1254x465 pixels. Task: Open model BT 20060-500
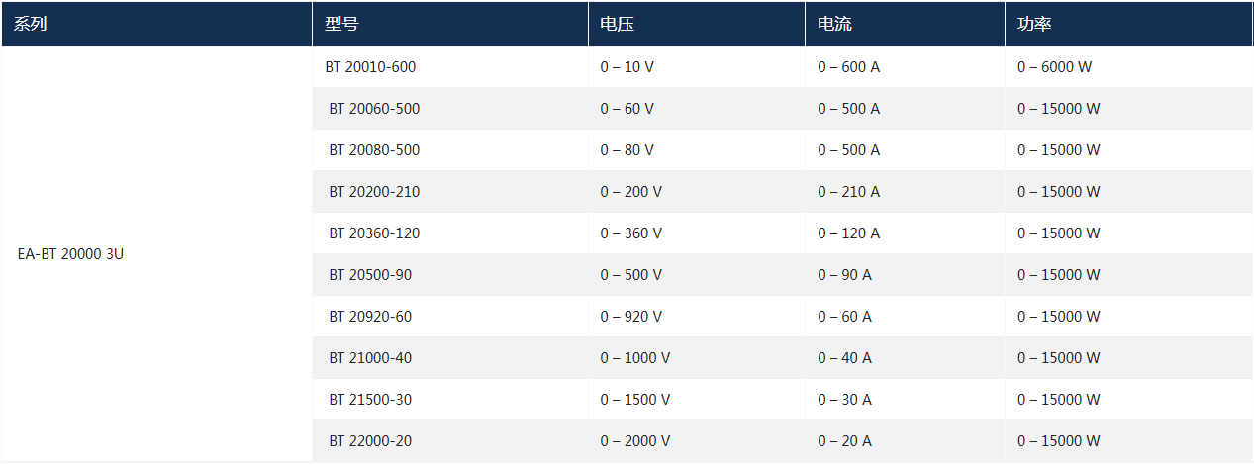pos(374,109)
